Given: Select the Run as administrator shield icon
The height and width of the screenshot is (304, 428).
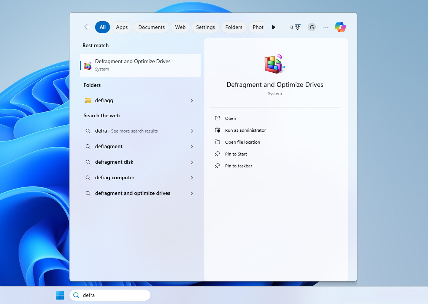Looking at the screenshot, I should coord(217,130).
